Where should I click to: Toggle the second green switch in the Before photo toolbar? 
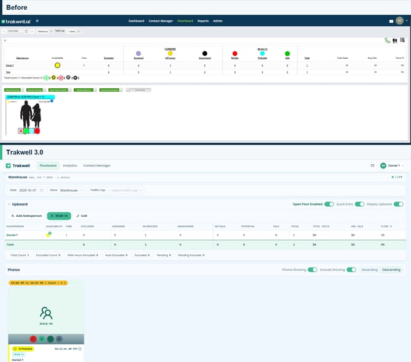pyautogui.click(x=36, y=90)
